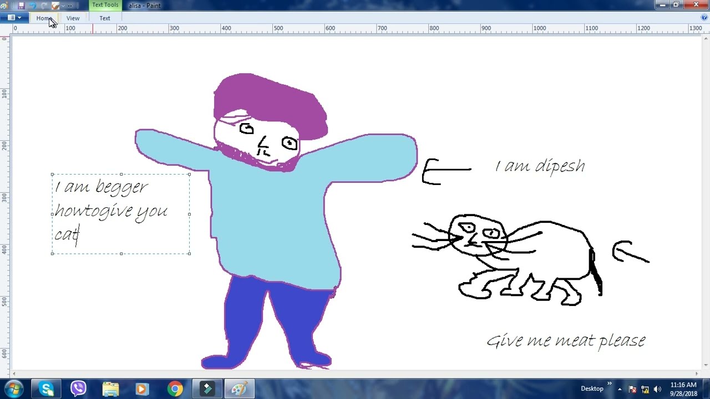Click the vertical scrollbar down arrow
Image resolution: width=710 pixels, height=399 pixels.
click(706, 366)
